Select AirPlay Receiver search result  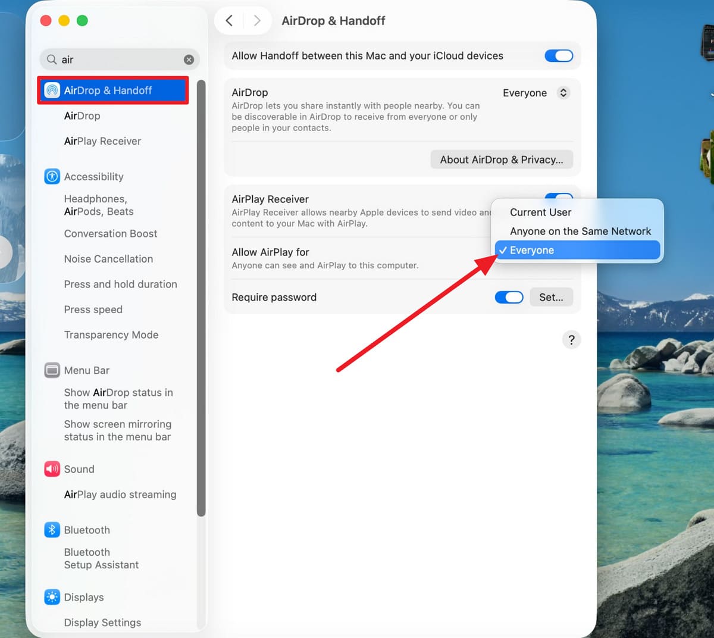coord(102,141)
